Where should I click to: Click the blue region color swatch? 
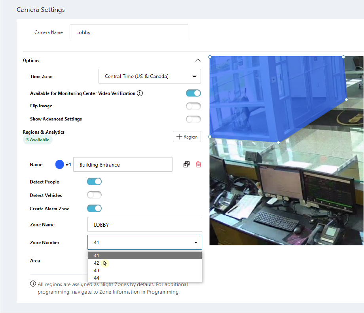pyautogui.click(x=60, y=165)
